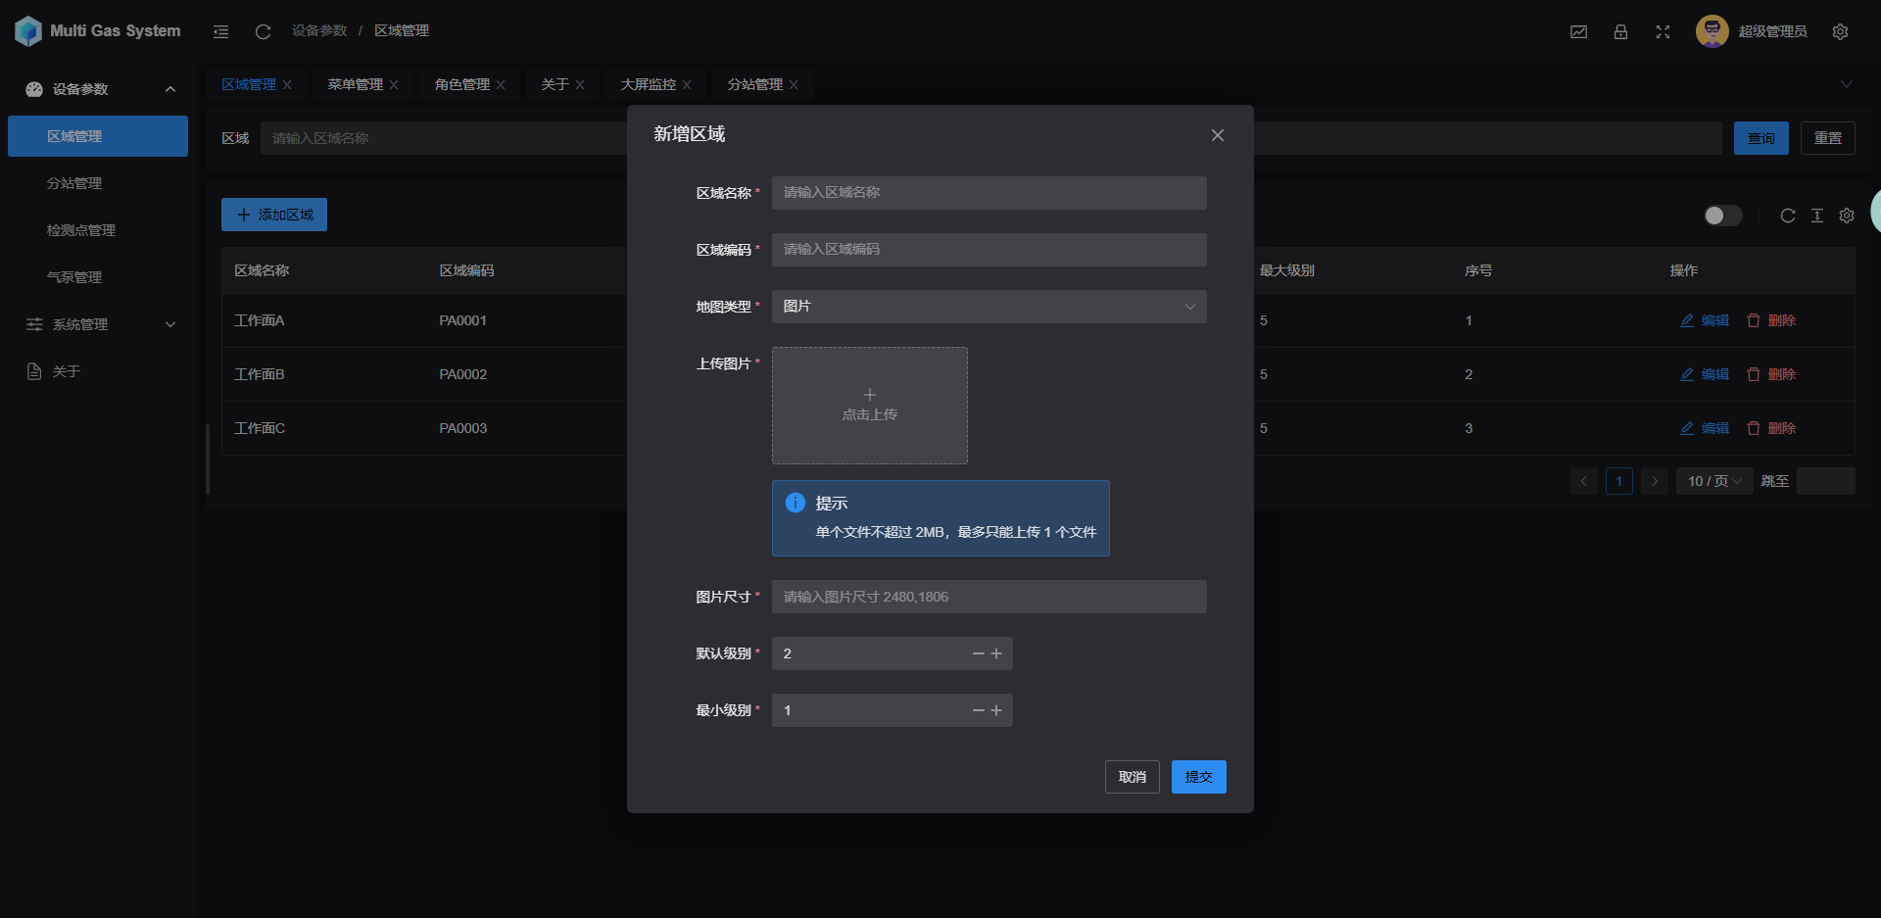Open table column settings gear icon
The image size is (1881, 918).
(x=1847, y=216)
